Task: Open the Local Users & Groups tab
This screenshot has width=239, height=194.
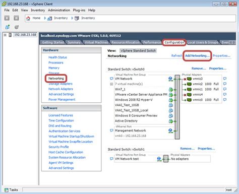Action: click(x=203, y=42)
